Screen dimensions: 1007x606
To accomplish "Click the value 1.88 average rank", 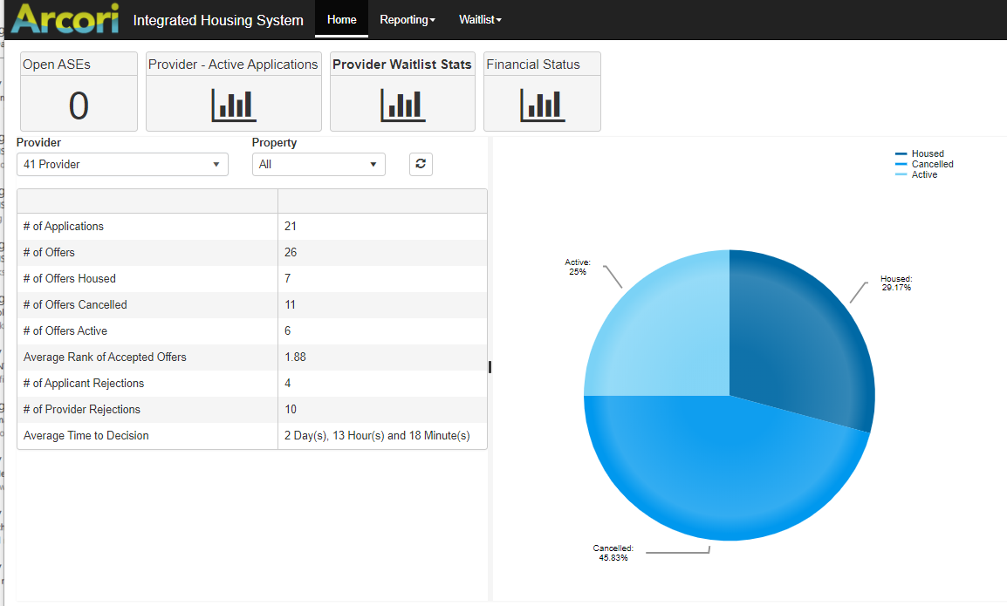I will tap(296, 357).
